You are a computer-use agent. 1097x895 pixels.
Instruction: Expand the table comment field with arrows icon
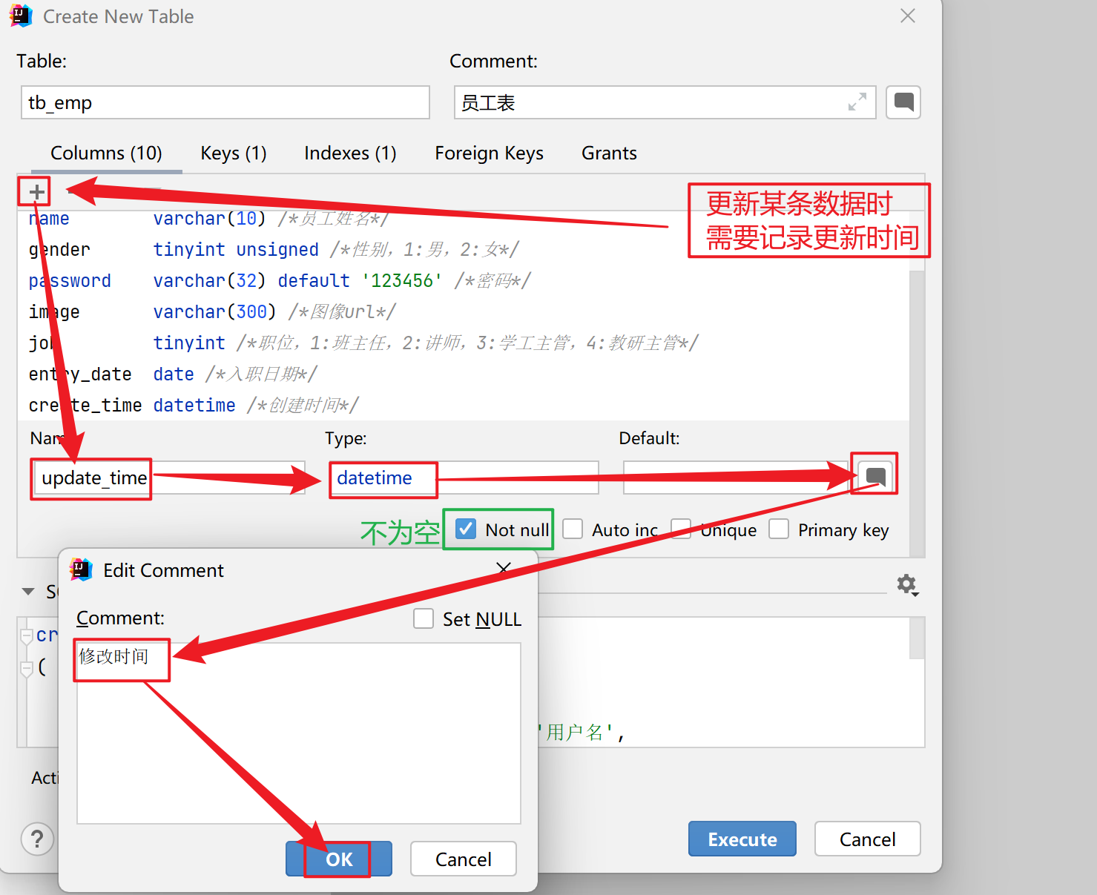[x=857, y=102]
